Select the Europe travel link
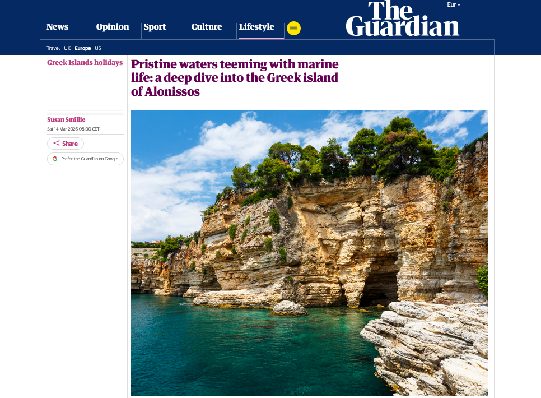Viewport: 541px width, 398px height. tap(83, 48)
